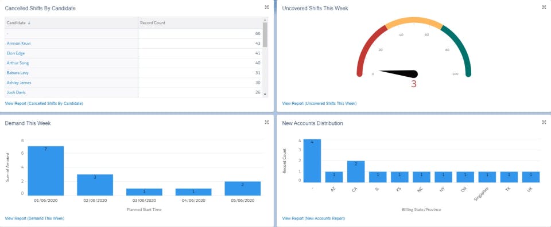
Task: View Report for Uncovered Shifts This Week
Action: (319, 104)
